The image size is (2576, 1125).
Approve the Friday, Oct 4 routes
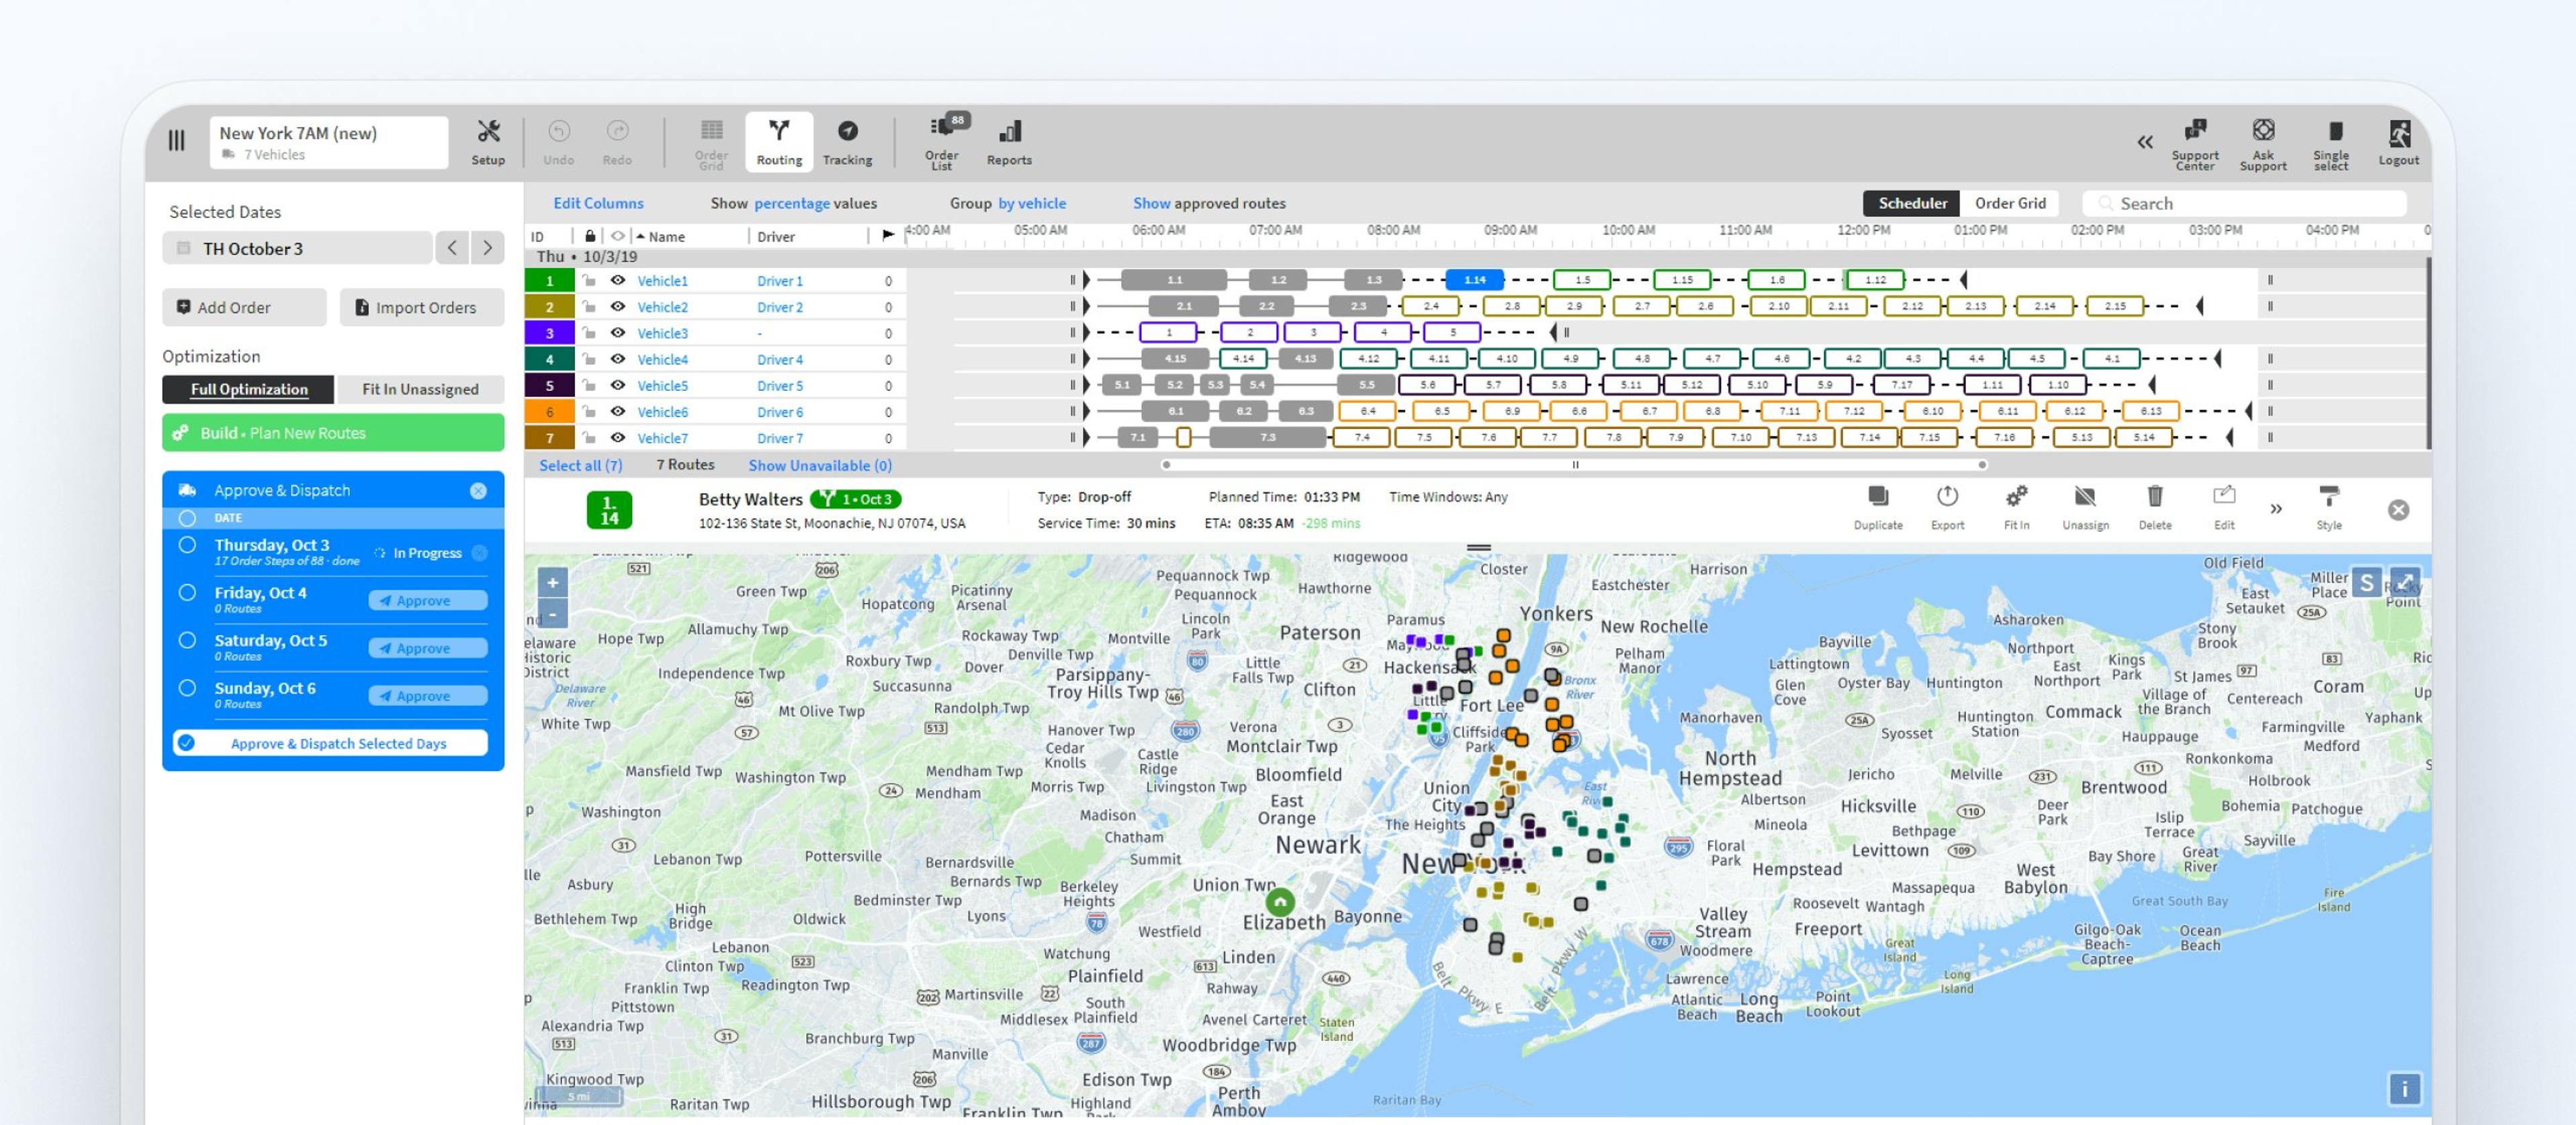coord(428,600)
